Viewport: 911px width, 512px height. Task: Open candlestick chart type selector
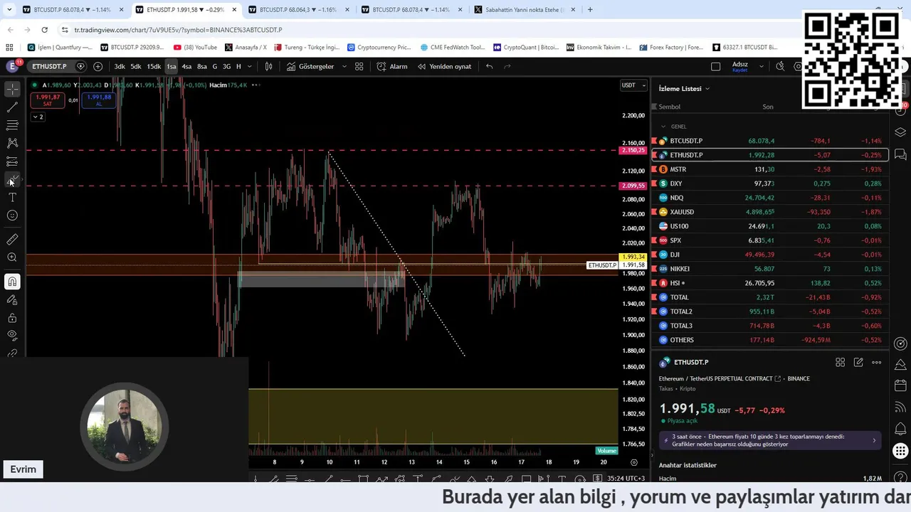coord(269,66)
